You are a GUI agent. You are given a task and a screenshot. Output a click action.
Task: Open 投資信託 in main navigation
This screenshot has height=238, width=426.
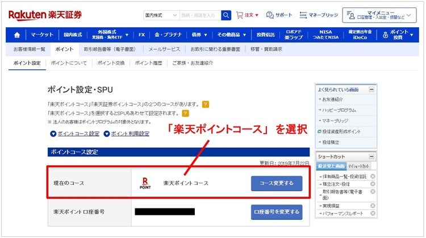pyautogui.click(x=266, y=35)
